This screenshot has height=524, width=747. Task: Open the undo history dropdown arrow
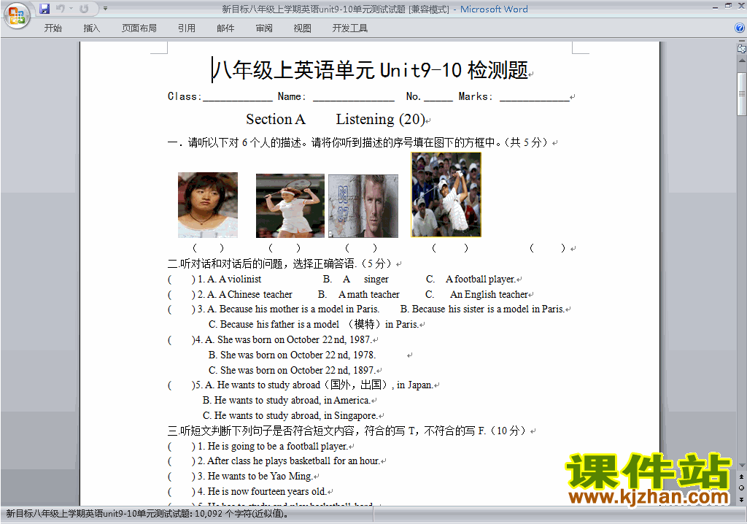point(71,9)
